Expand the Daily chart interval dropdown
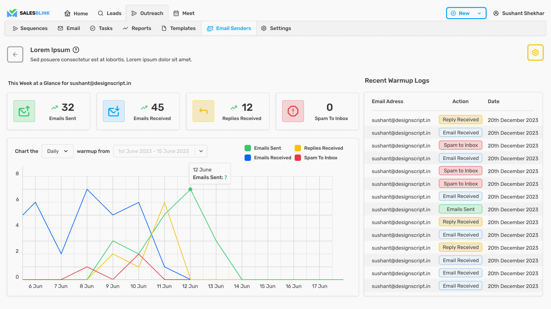This screenshot has width=551, height=309. coord(57,151)
